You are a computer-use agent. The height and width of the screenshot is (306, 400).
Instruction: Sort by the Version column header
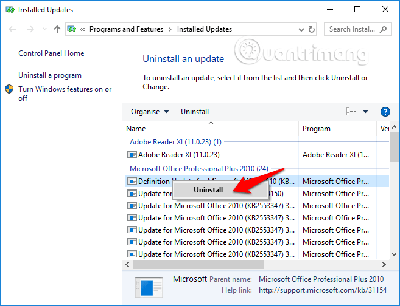click(383, 129)
